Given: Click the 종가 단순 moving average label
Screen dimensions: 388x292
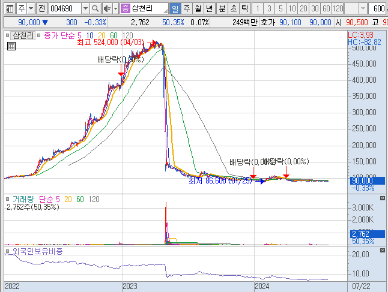Looking at the screenshot, I should (x=59, y=35).
